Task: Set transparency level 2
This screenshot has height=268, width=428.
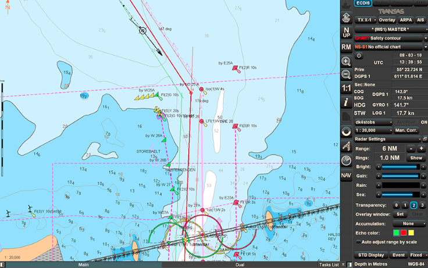Action: pyautogui.click(x=413, y=205)
